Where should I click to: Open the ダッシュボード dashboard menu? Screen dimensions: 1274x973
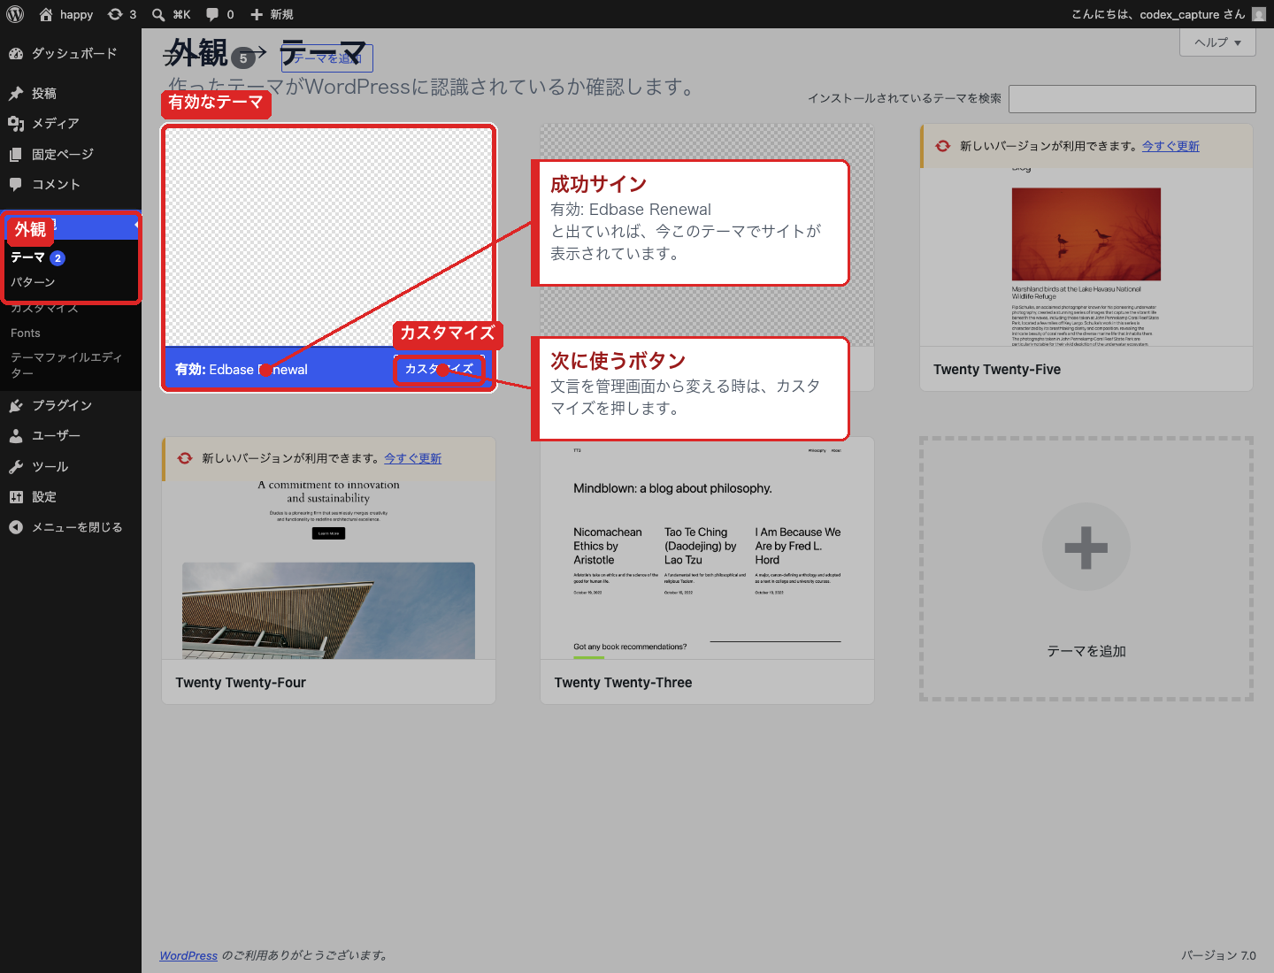(x=71, y=53)
